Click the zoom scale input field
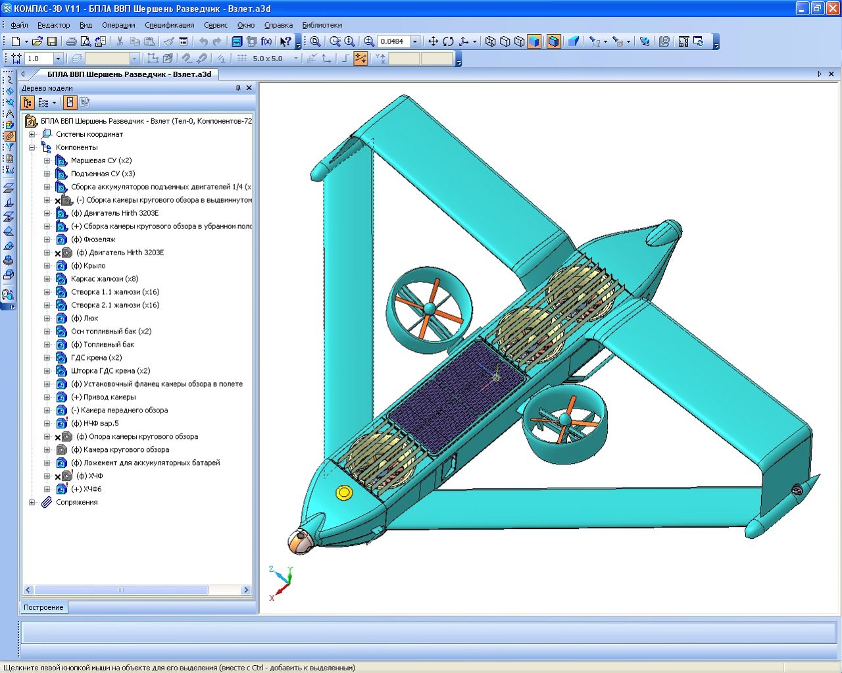 [393, 41]
